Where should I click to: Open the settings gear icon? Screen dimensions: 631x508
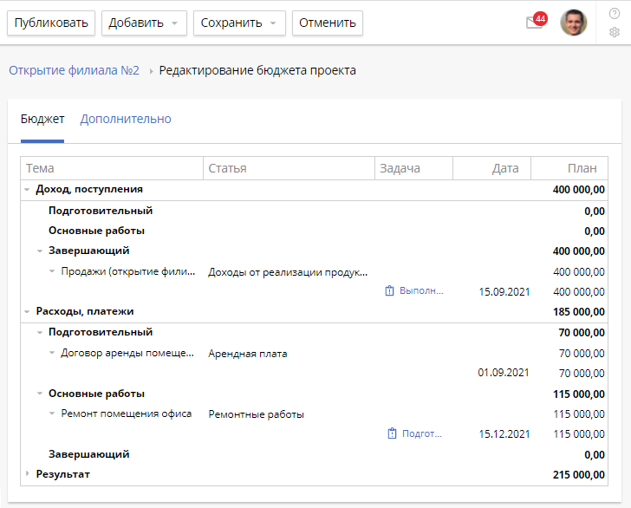615,32
